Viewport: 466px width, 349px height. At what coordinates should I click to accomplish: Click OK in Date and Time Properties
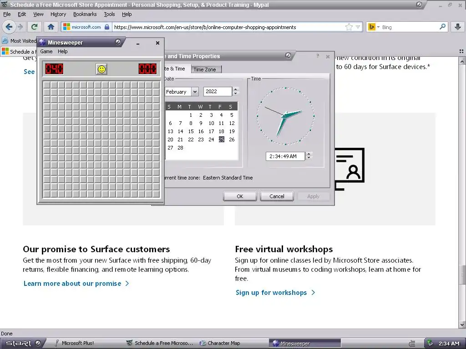[x=240, y=196]
